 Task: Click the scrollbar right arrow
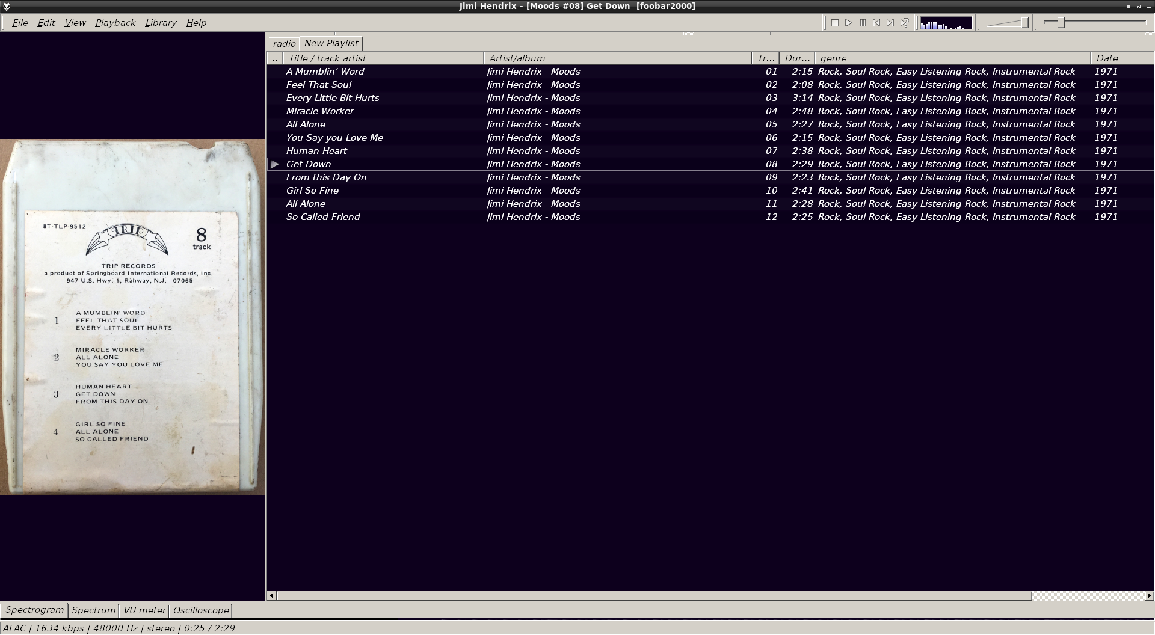coord(1149,596)
